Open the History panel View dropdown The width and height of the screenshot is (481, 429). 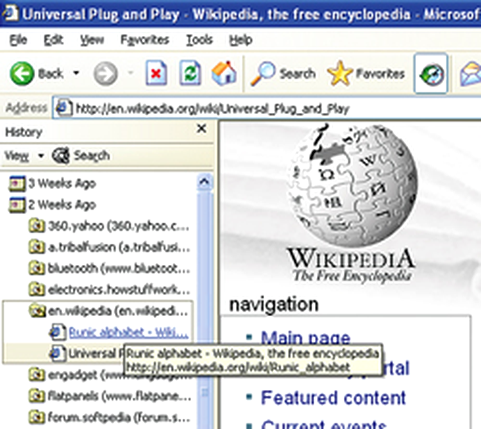(24, 156)
